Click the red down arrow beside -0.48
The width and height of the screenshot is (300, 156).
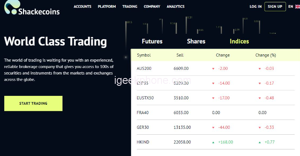click(x=259, y=98)
